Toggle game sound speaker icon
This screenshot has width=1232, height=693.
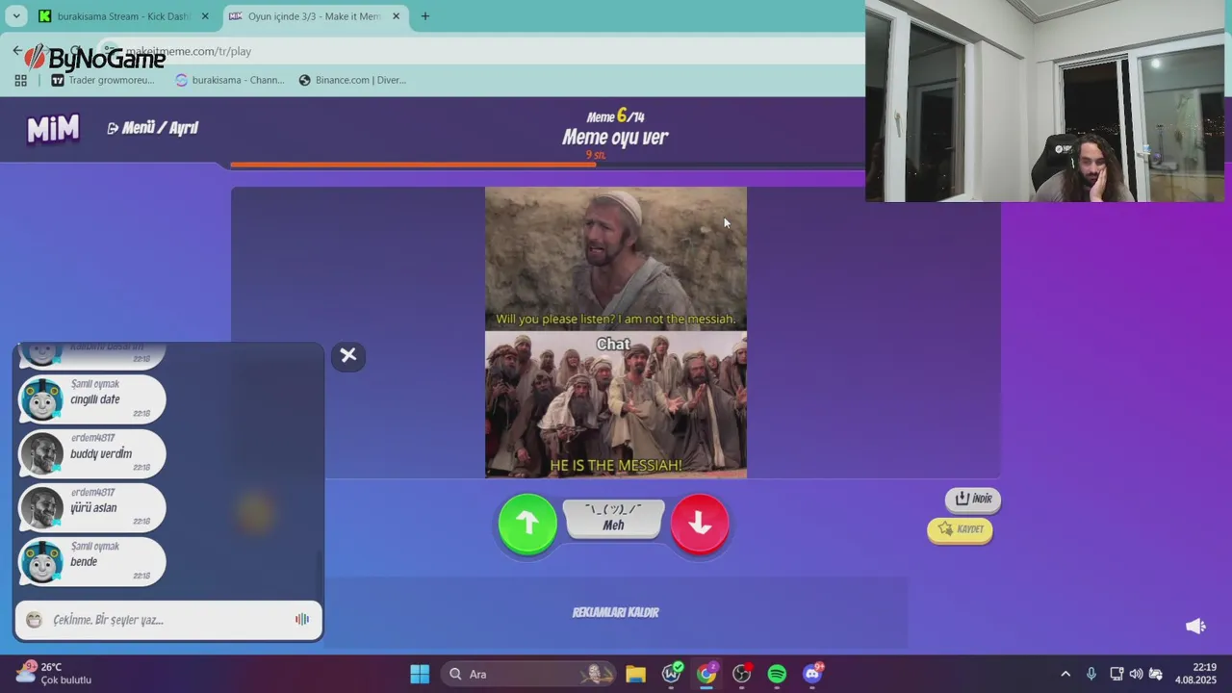pos(1195,627)
